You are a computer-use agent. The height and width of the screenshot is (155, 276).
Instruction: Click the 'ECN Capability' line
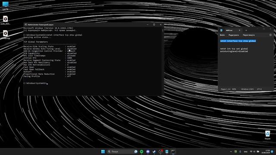pos(50,53)
